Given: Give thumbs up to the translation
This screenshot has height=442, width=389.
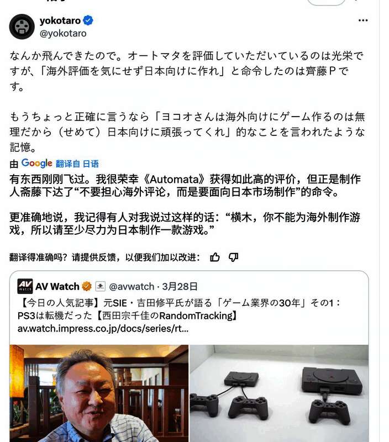Looking at the screenshot, I should 215,257.
